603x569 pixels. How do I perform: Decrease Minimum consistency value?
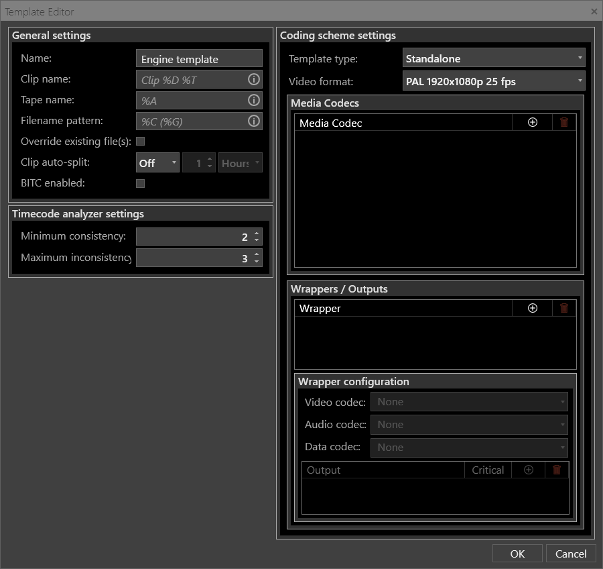tap(257, 240)
